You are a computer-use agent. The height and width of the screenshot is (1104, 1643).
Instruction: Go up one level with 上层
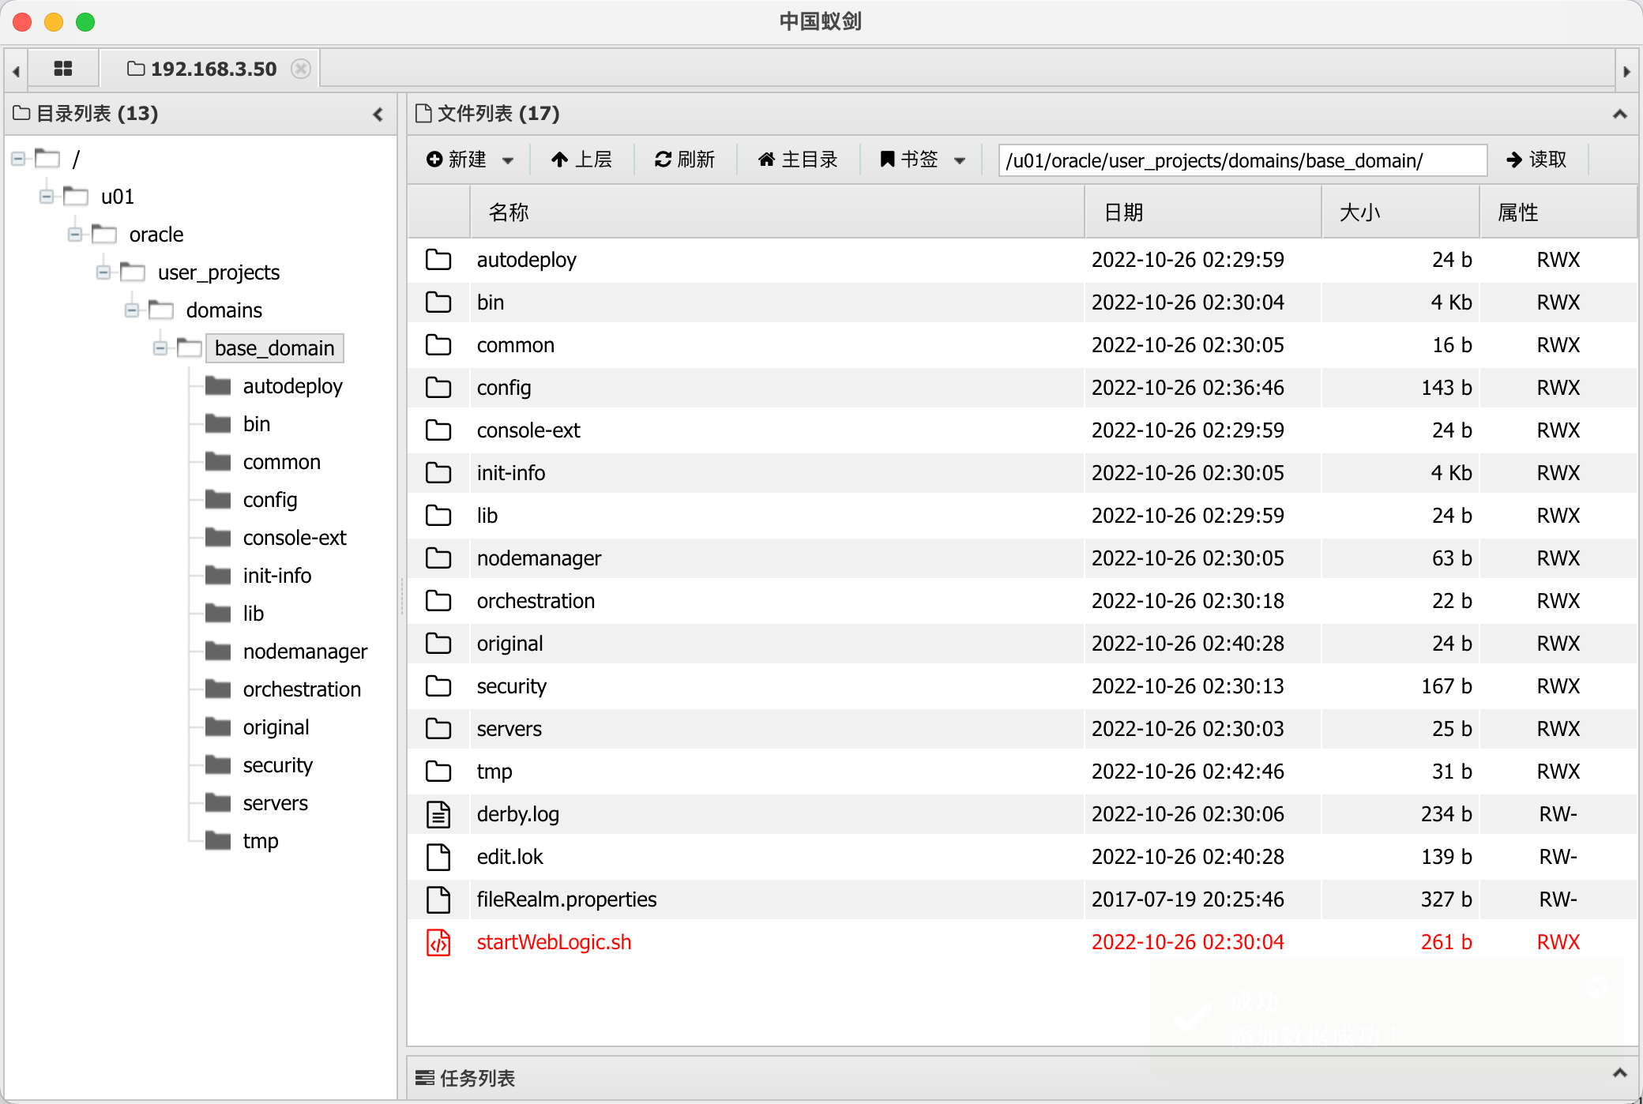click(581, 160)
